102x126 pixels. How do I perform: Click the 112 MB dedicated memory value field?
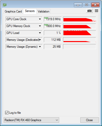(x=53, y=40)
